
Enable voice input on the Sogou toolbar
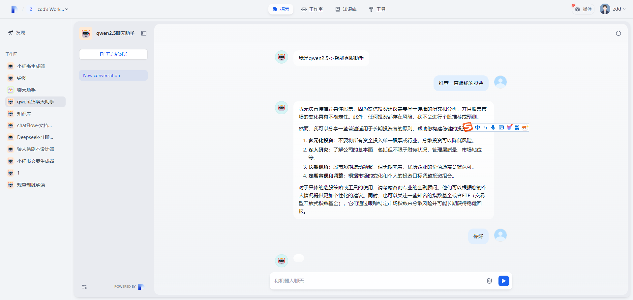(x=493, y=127)
